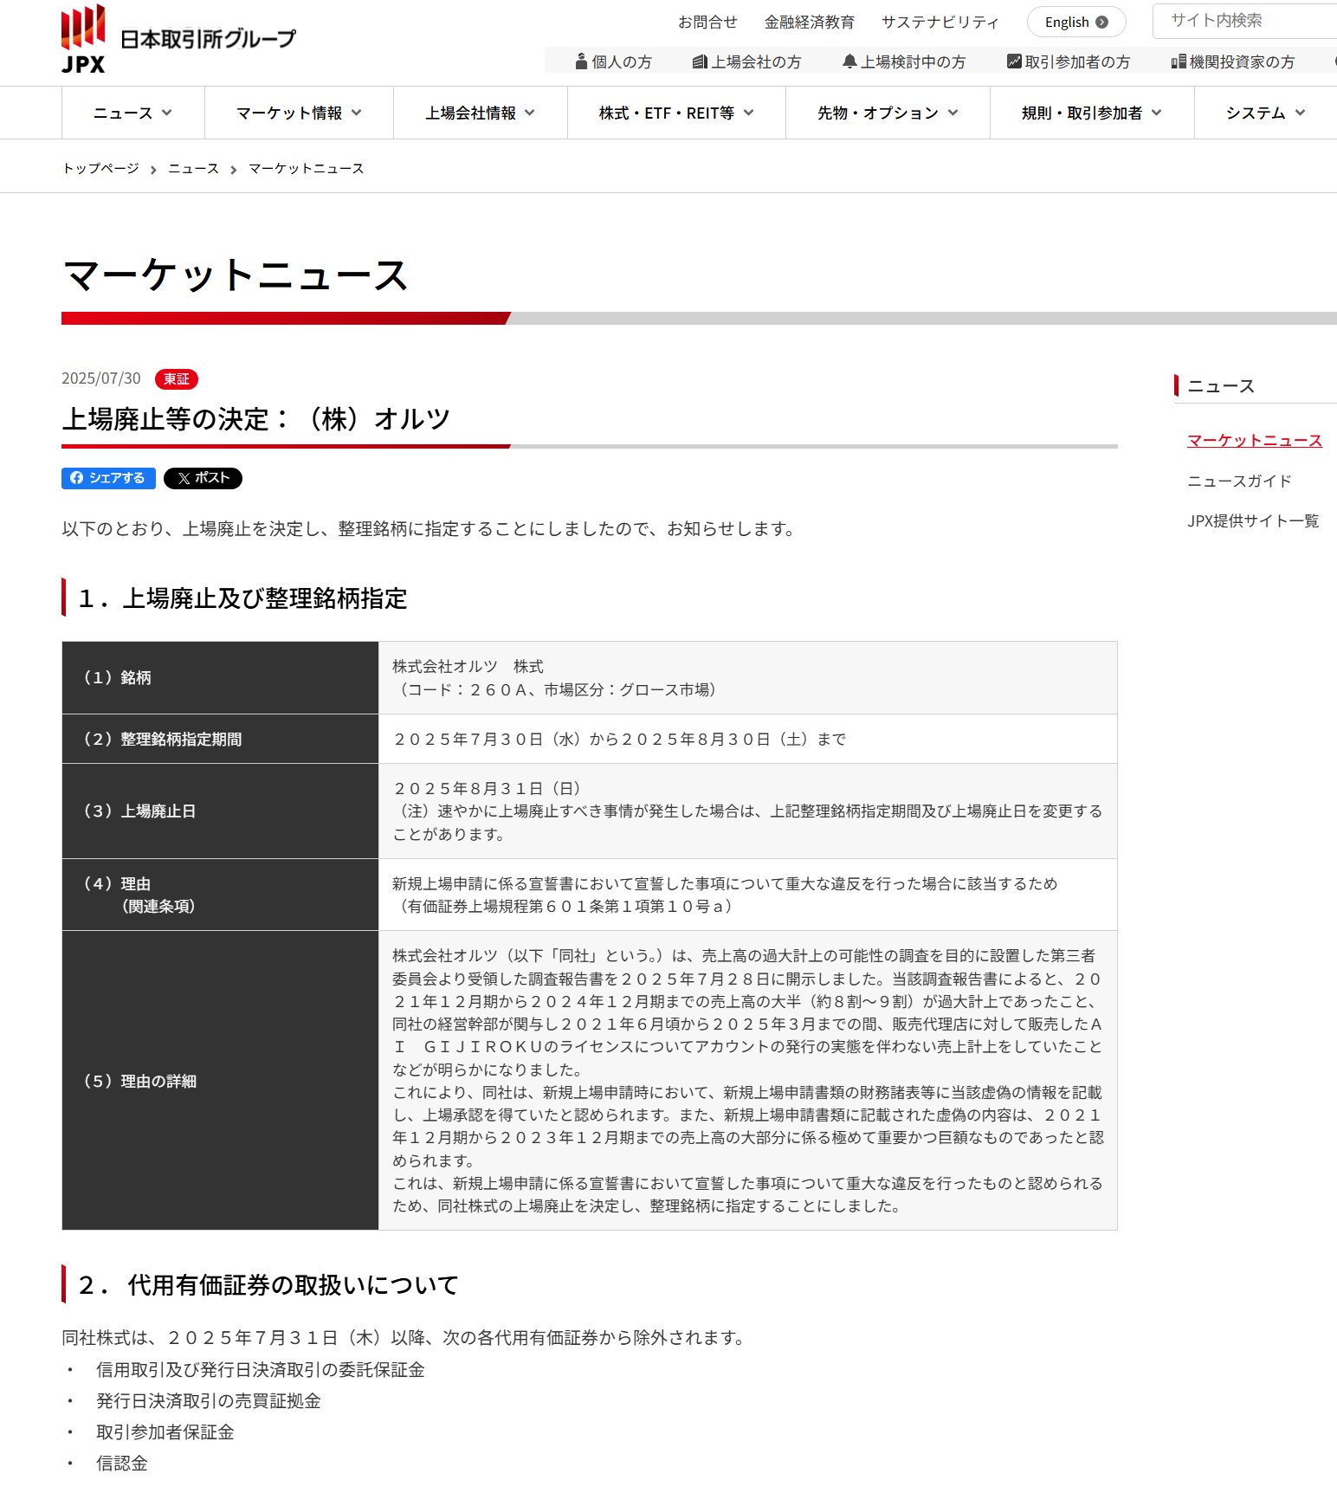Go to ニュース in breadcrumb
Screen dimensions: 1337x1493
[193, 168]
